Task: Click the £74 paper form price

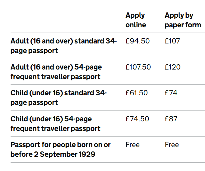Action: pyautogui.click(x=171, y=93)
